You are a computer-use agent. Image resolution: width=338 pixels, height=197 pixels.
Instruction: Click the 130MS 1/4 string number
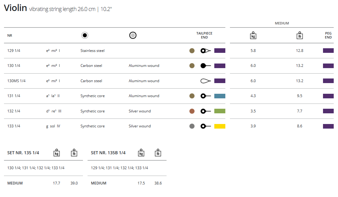(x=17, y=81)
